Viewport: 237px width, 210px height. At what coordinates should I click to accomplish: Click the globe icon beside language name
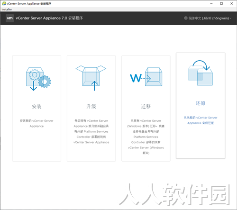[x=186, y=18]
